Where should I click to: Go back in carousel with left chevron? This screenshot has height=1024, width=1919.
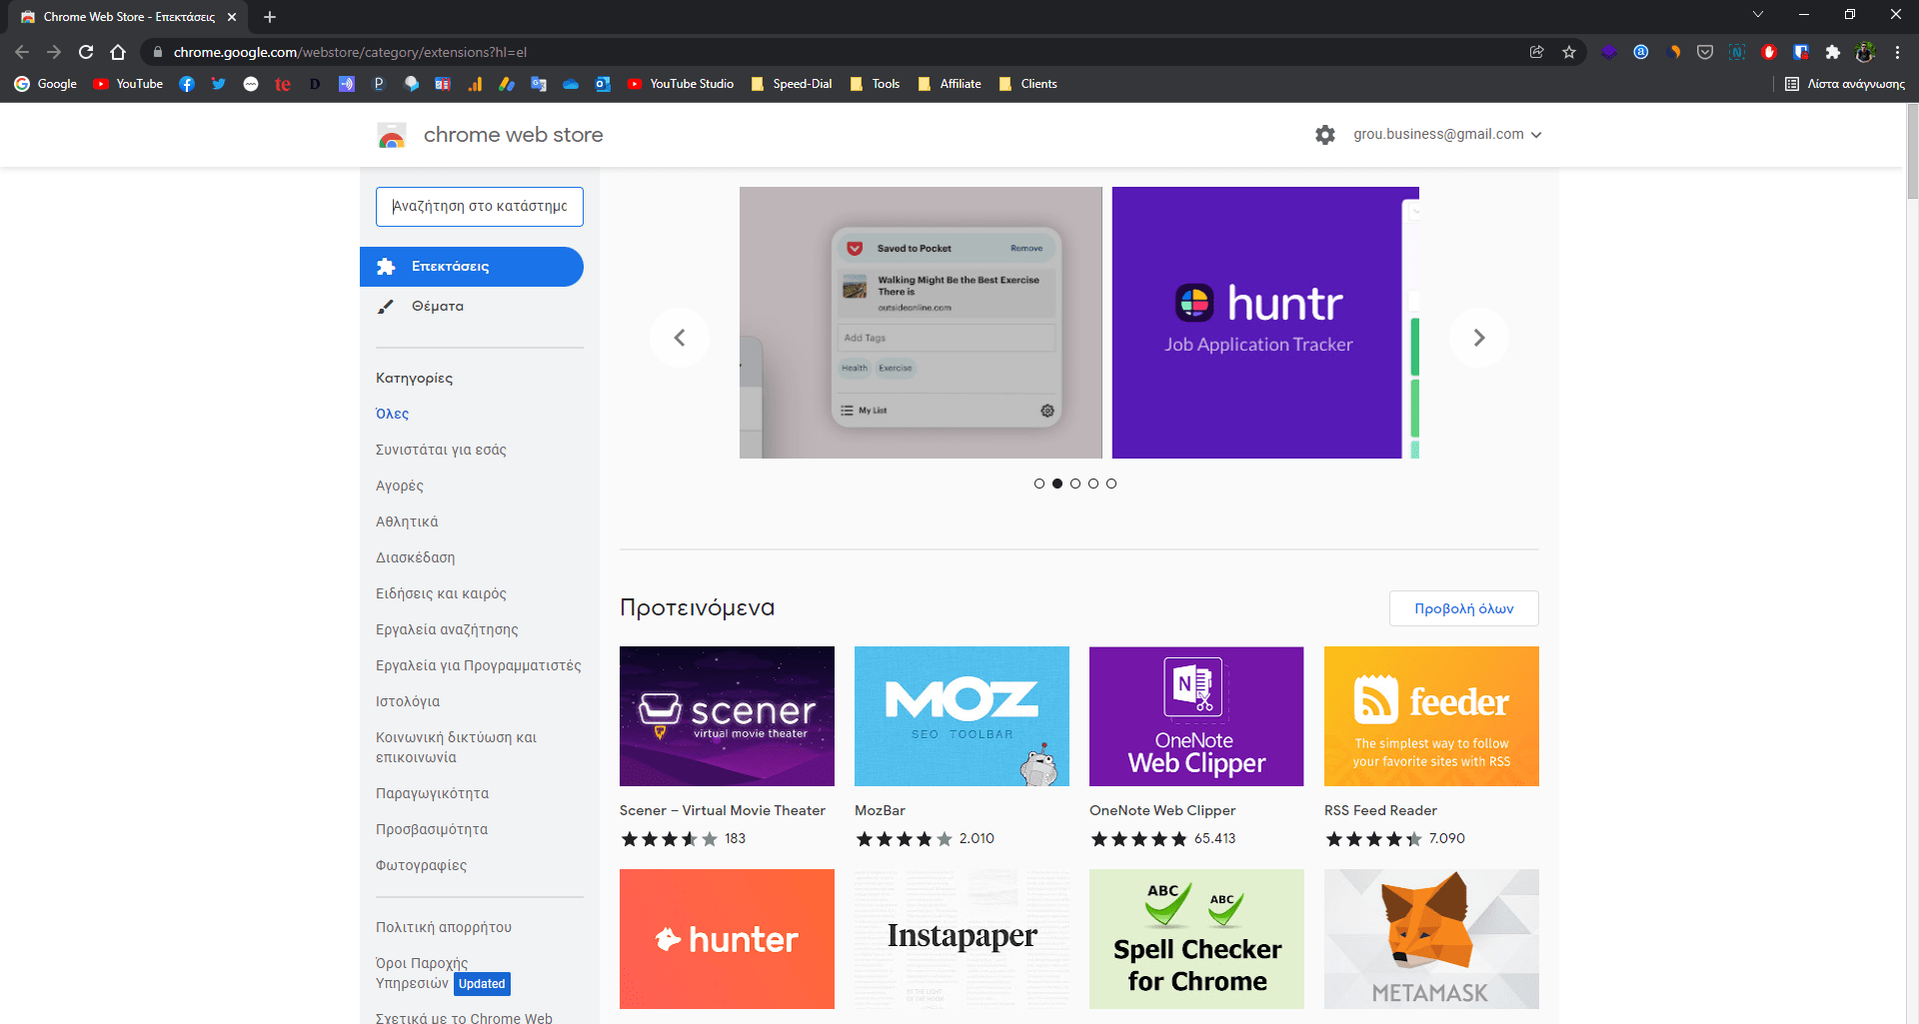pos(680,338)
